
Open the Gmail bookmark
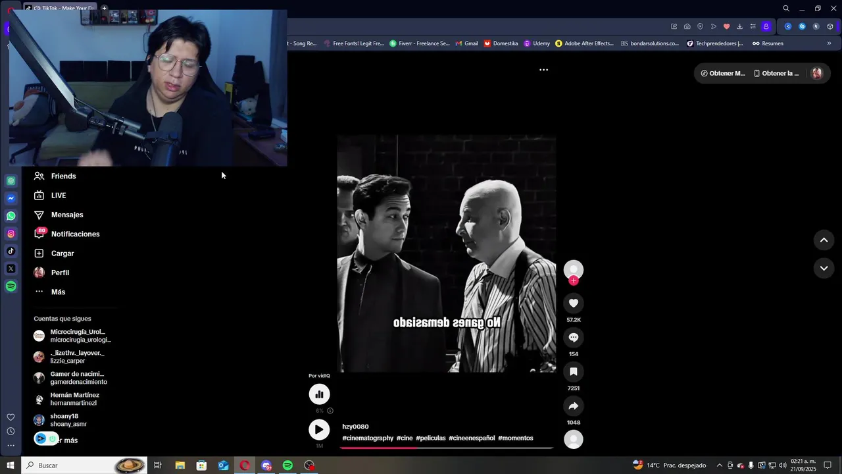[467, 43]
